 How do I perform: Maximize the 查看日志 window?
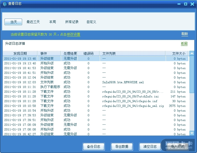[x=186, y=4]
